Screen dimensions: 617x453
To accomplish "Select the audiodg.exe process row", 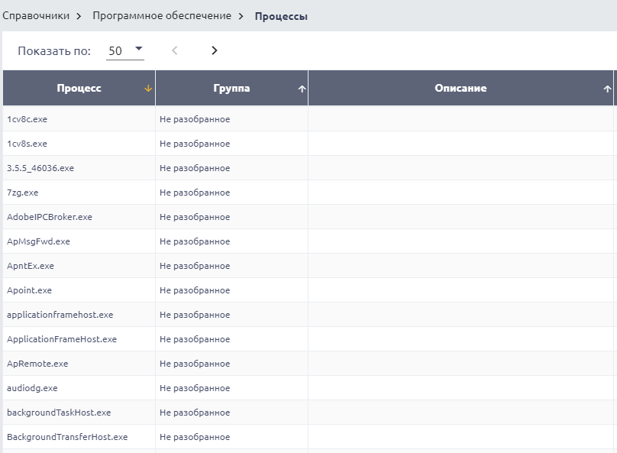I will click(32, 388).
